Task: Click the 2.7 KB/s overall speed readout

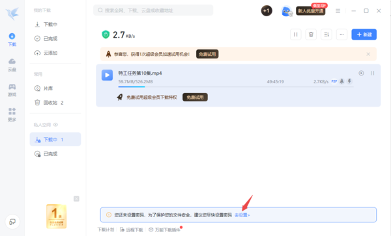Action: coord(124,35)
